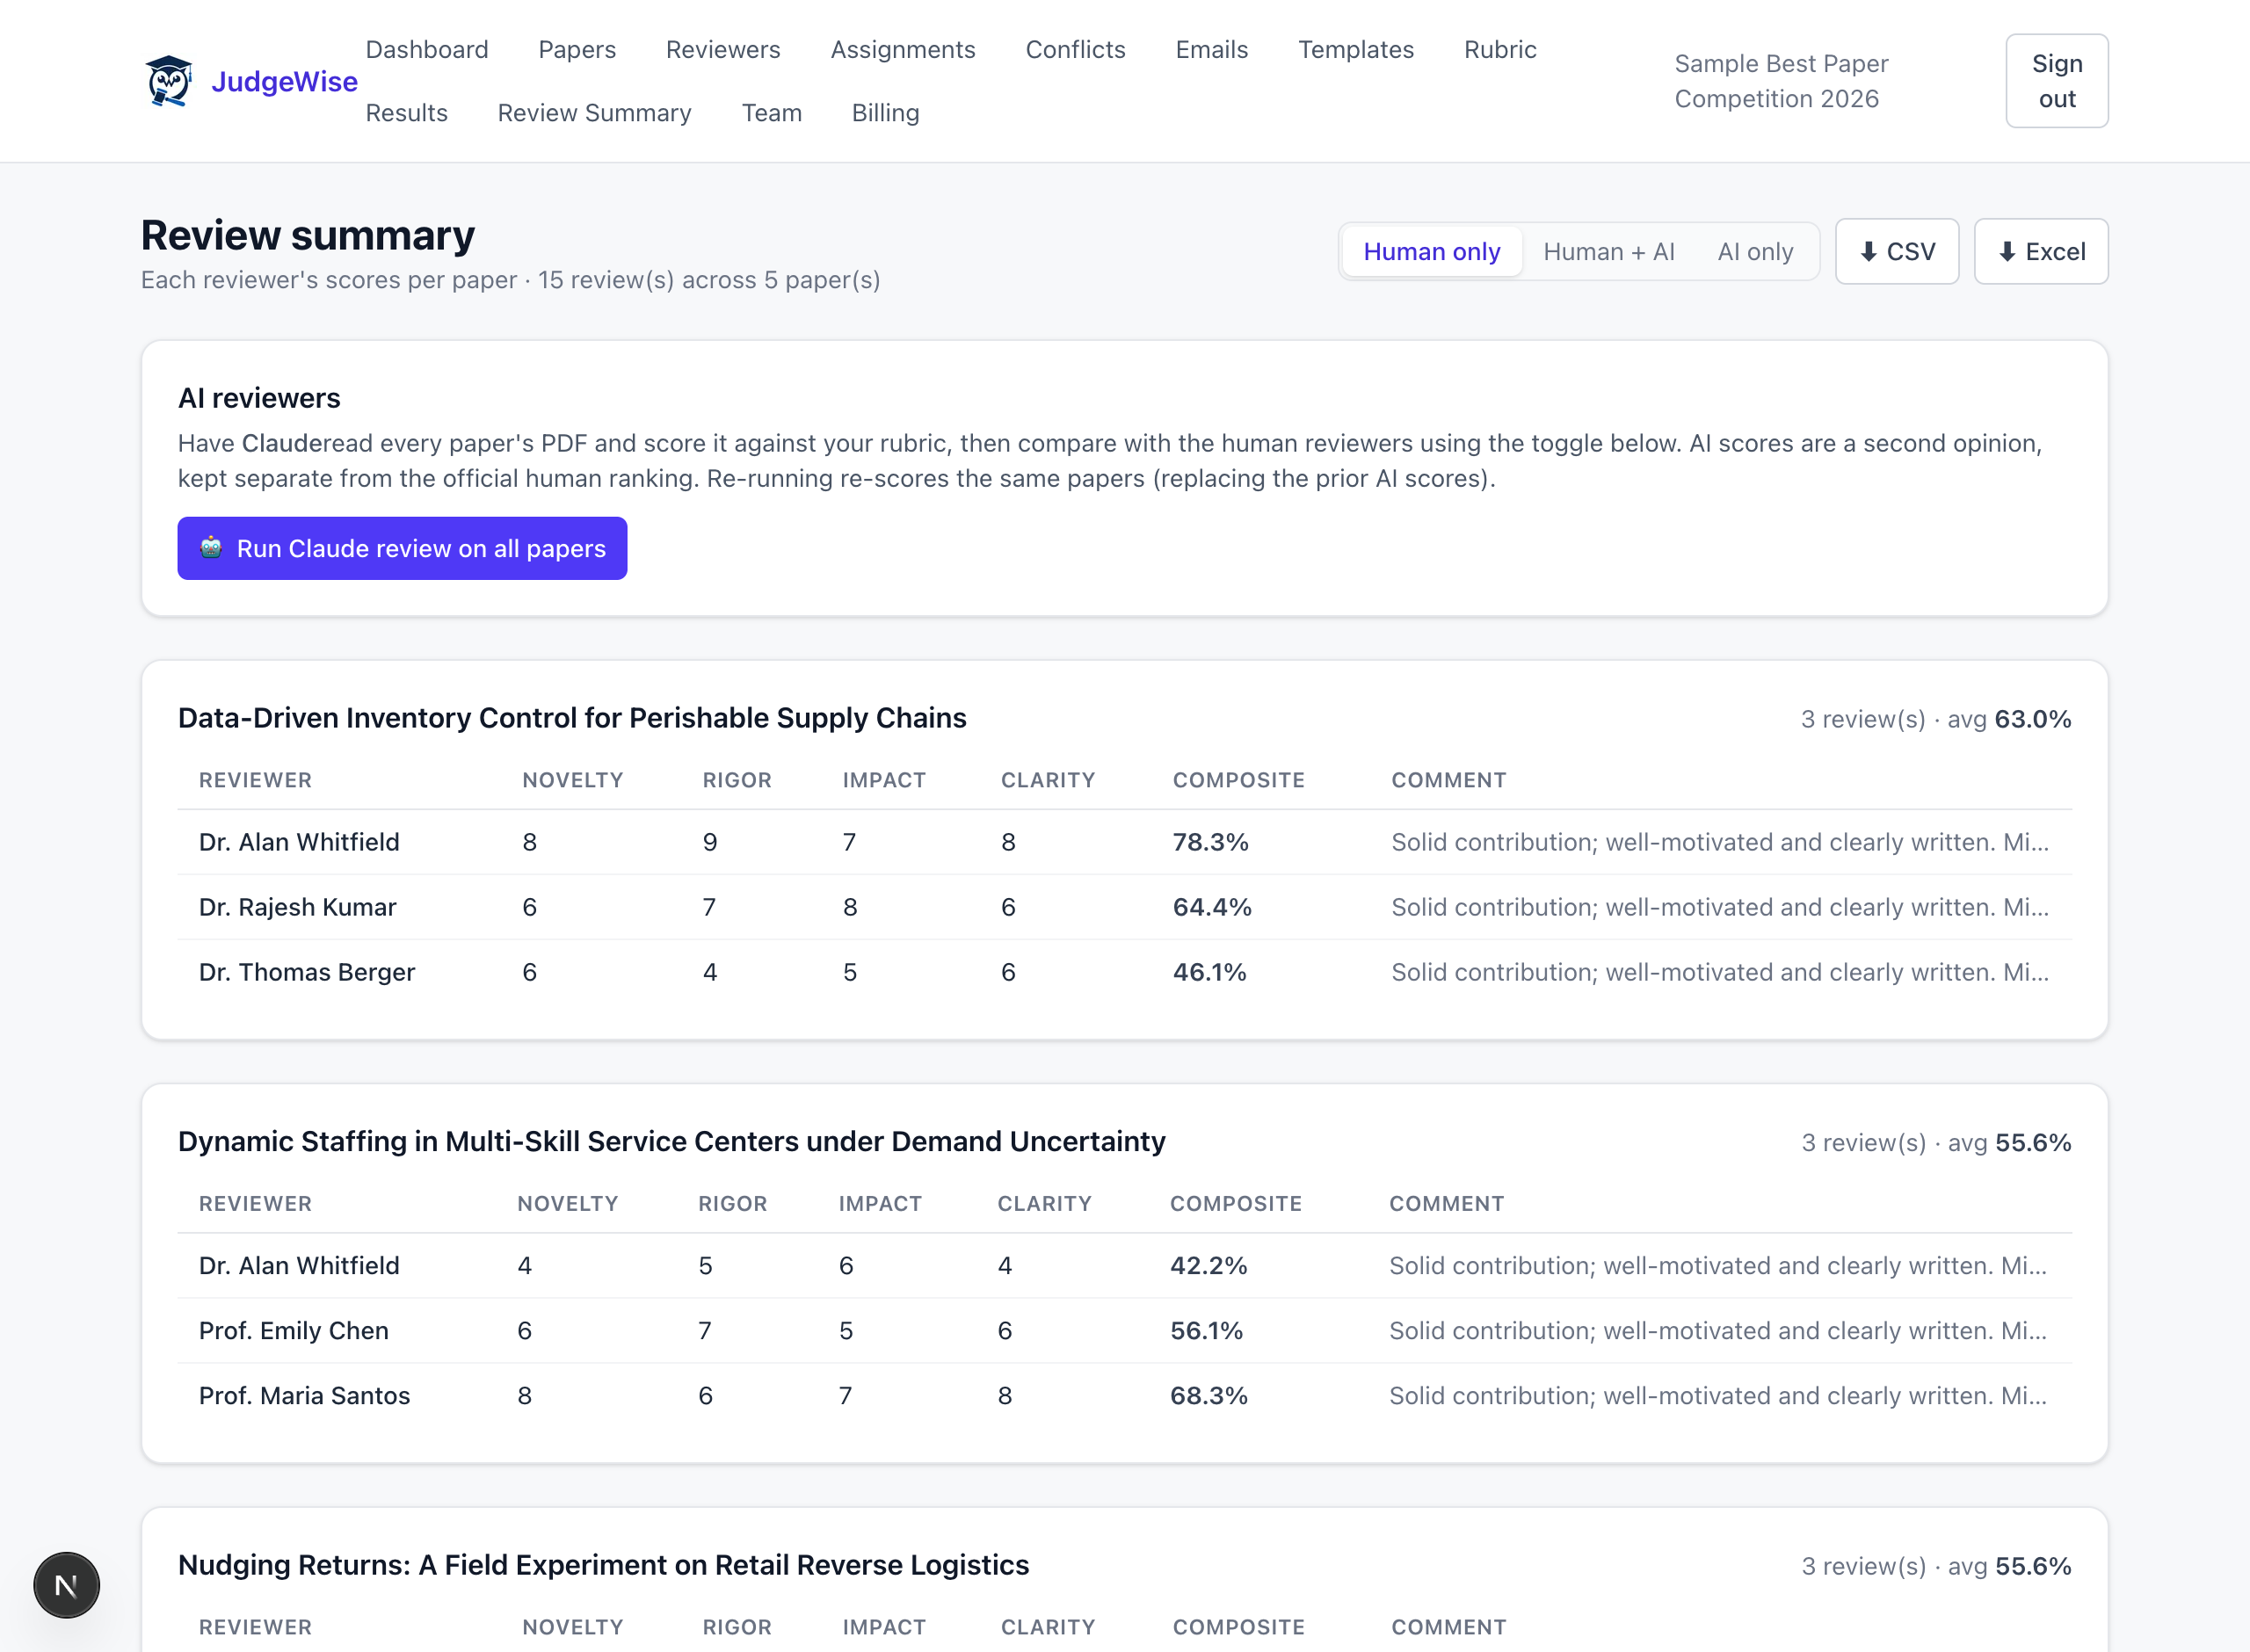Screen dimensions: 2250x1652
Task: Click the 78.3% composite score
Action: coord(1210,842)
